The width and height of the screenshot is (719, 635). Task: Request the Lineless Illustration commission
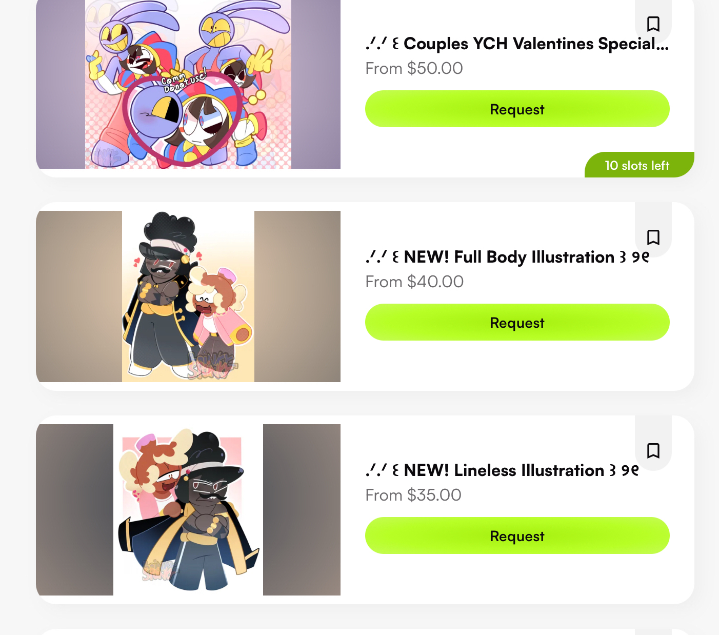pyautogui.click(x=517, y=535)
